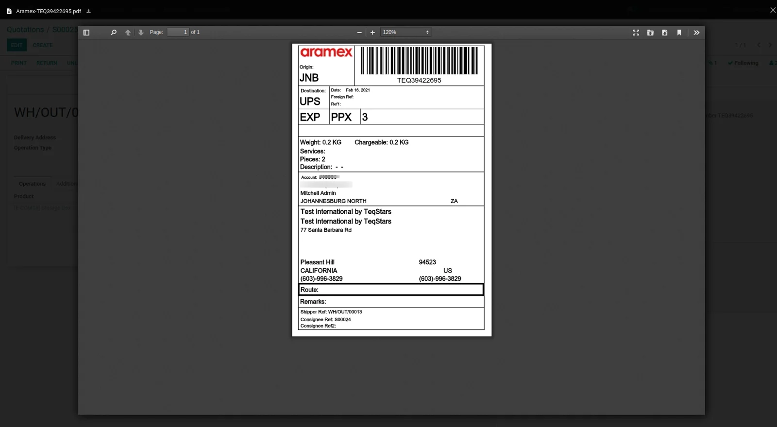Go to next record using pager arrow

point(770,45)
